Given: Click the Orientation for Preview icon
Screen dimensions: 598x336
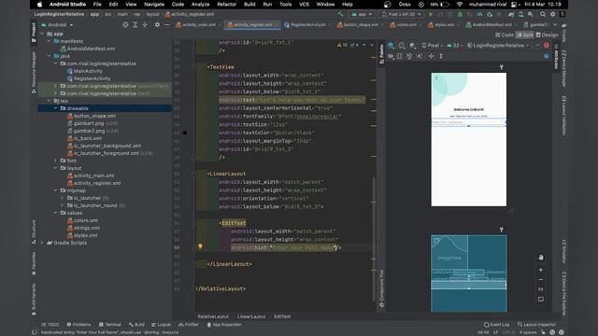Looking at the screenshot, I should [402, 46].
